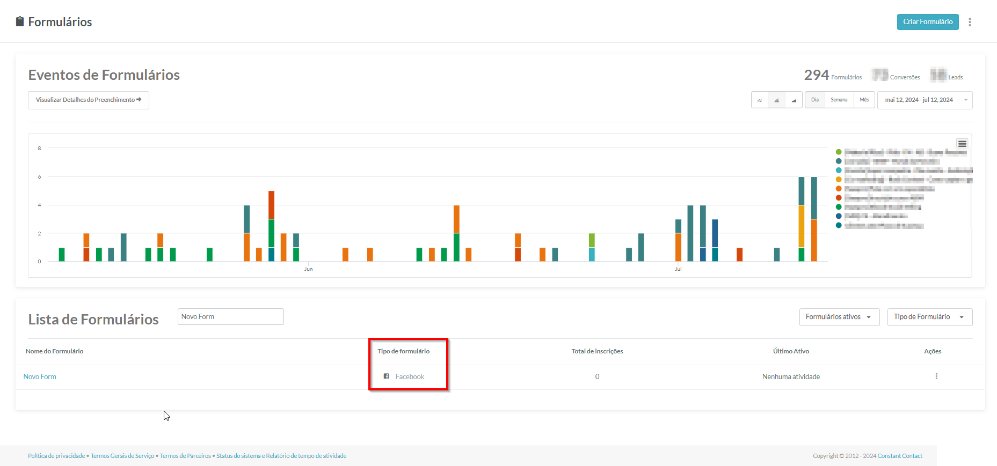Click the yellow legend color dot

coord(839,180)
